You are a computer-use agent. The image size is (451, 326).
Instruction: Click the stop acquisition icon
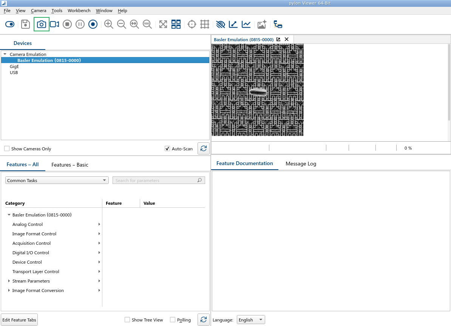tap(67, 24)
